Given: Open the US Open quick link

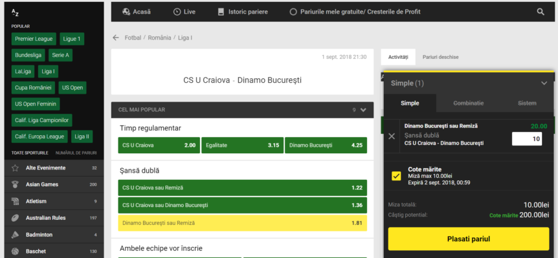Looking at the screenshot, I should click(x=73, y=87).
